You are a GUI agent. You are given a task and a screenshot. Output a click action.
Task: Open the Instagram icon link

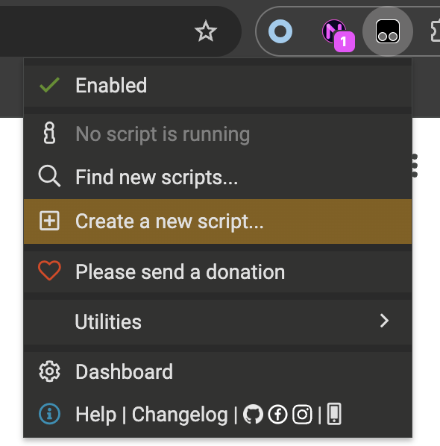point(302,415)
